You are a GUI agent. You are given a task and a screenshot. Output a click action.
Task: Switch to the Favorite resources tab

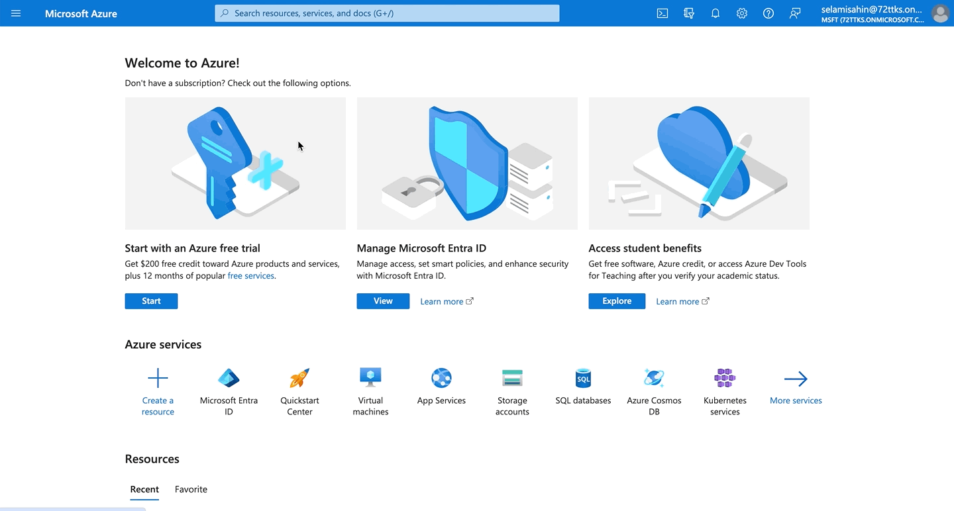pos(191,489)
